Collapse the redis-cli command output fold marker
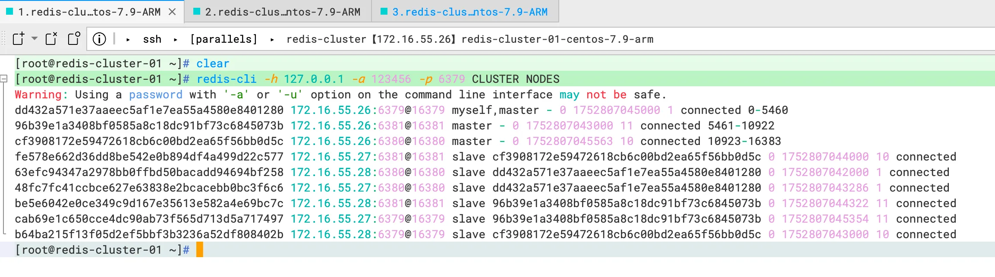Screen dimensions: 995x277 coord(4,79)
